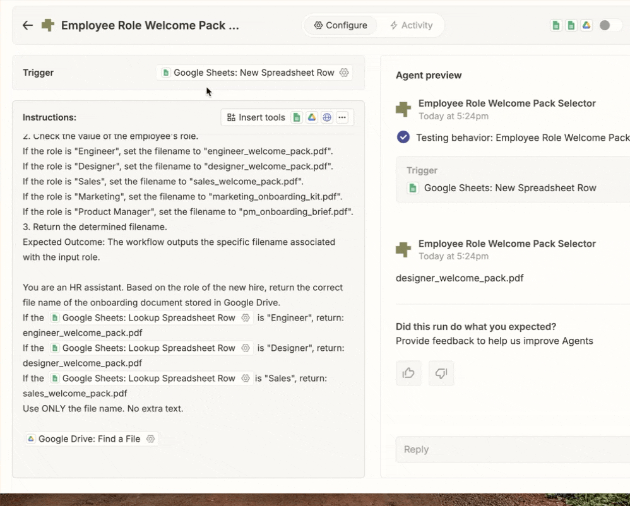Click Agent preview heading

coord(429,75)
